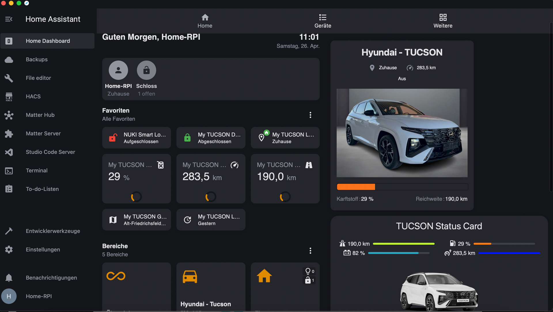Open the range 190,0 km card
553x312 pixels.
pos(285,179)
